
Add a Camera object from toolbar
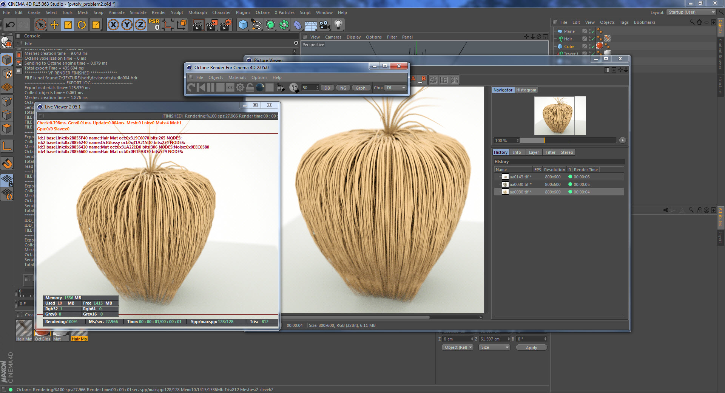tap(324, 25)
